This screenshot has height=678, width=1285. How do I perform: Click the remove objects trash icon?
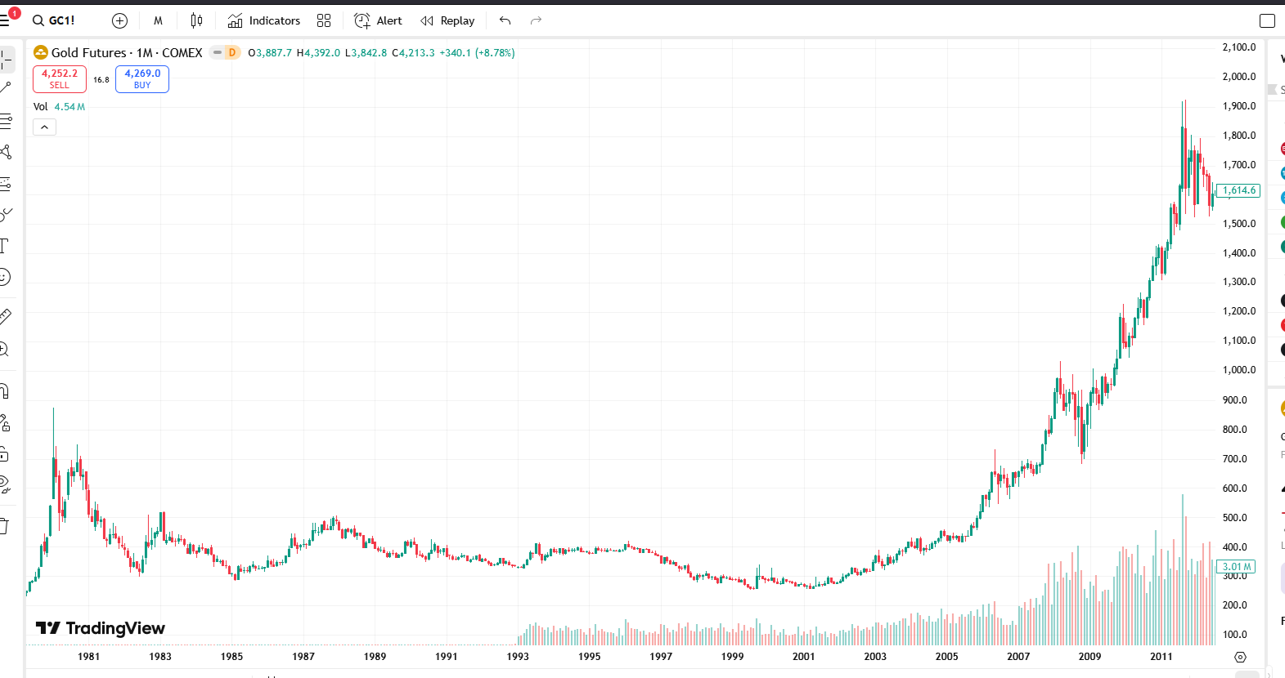click(x=5, y=526)
